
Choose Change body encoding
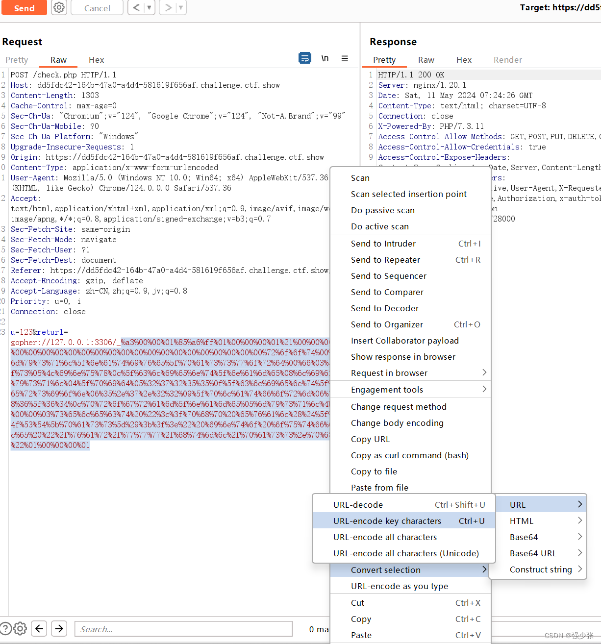410,423
